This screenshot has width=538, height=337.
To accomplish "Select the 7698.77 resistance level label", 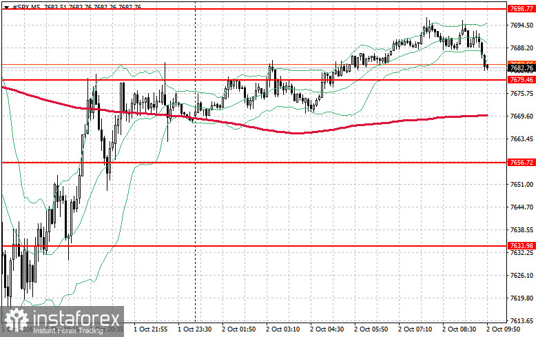I will coord(521,9).
